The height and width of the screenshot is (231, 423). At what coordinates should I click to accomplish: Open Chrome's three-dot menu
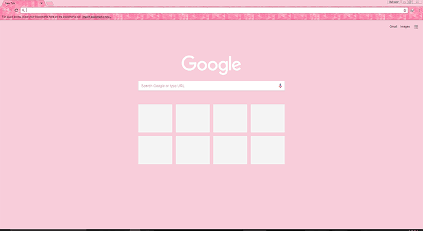click(419, 10)
